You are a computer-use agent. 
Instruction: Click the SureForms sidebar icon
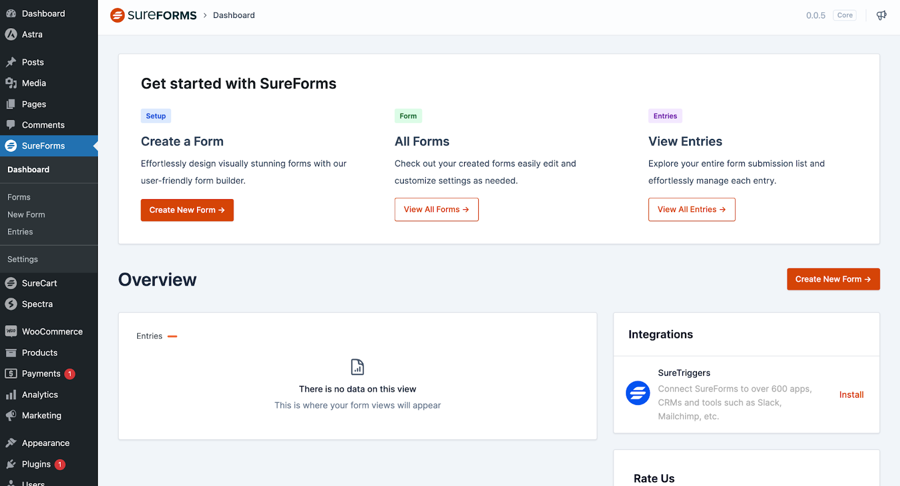pyautogui.click(x=11, y=146)
